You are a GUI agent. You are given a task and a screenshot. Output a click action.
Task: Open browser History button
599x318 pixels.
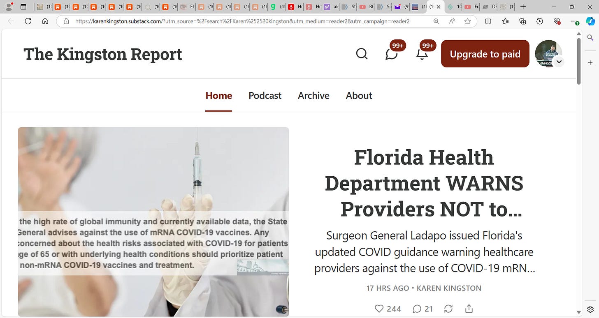click(540, 21)
